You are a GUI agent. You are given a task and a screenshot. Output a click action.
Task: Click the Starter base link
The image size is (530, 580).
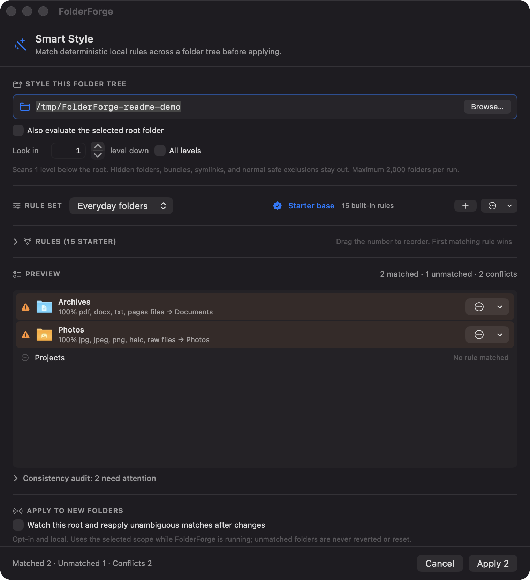(311, 206)
